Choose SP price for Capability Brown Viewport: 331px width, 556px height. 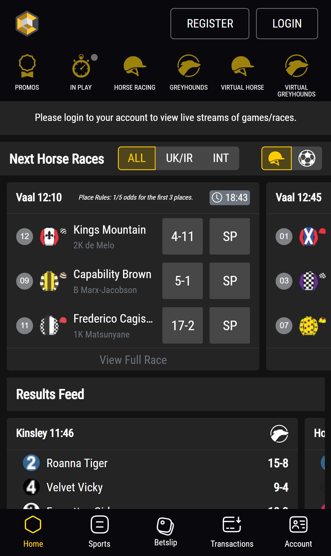tap(230, 281)
